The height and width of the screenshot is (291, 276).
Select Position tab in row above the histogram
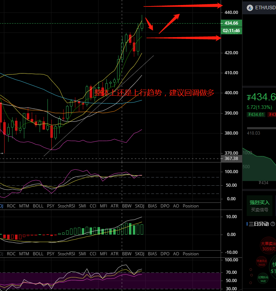tap(191, 206)
